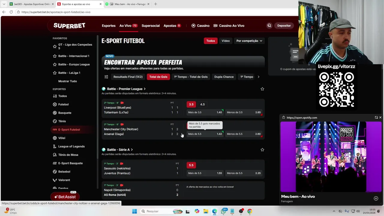Open the Supersocial menu

coord(151,26)
